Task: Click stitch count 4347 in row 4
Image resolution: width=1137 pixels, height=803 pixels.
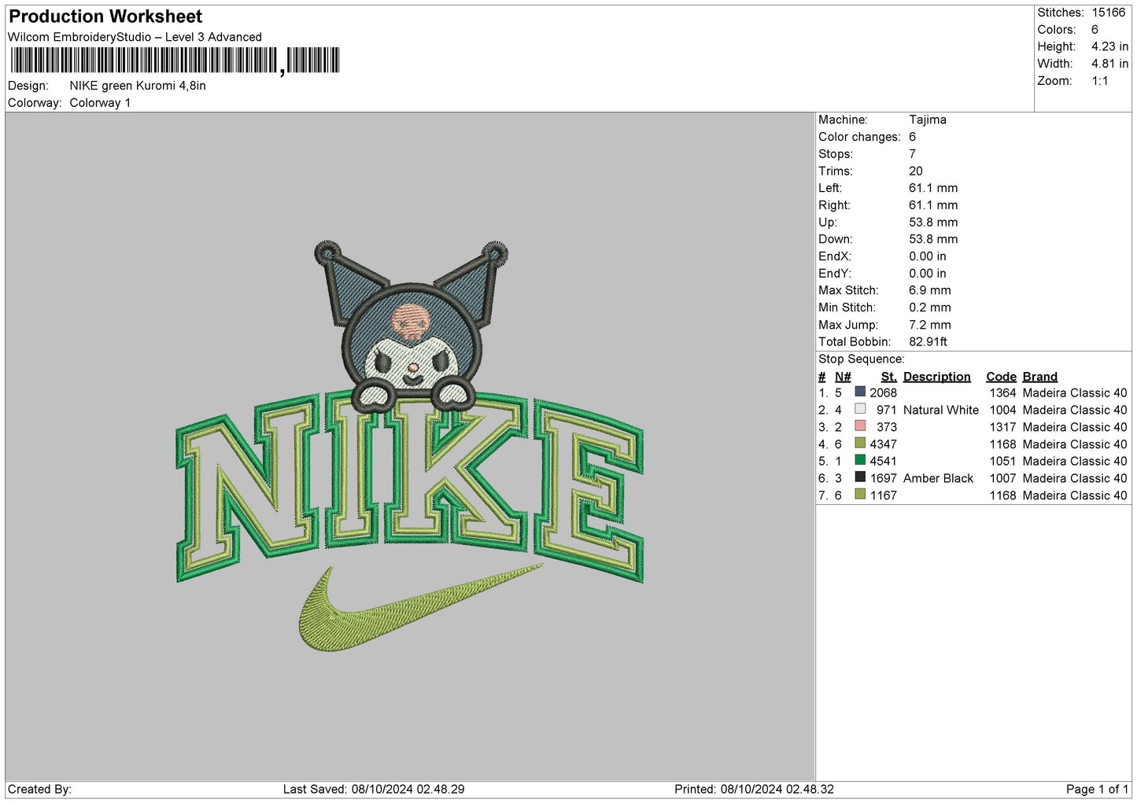Action: pyautogui.click(x=883, y=444)
